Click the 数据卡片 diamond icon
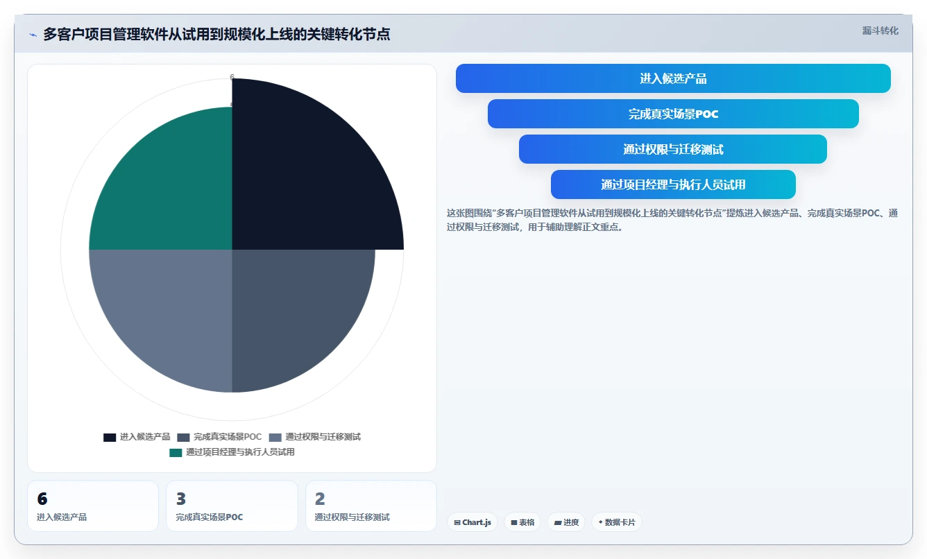This screenshot has width=927, height=559. (x=601, y=522)
